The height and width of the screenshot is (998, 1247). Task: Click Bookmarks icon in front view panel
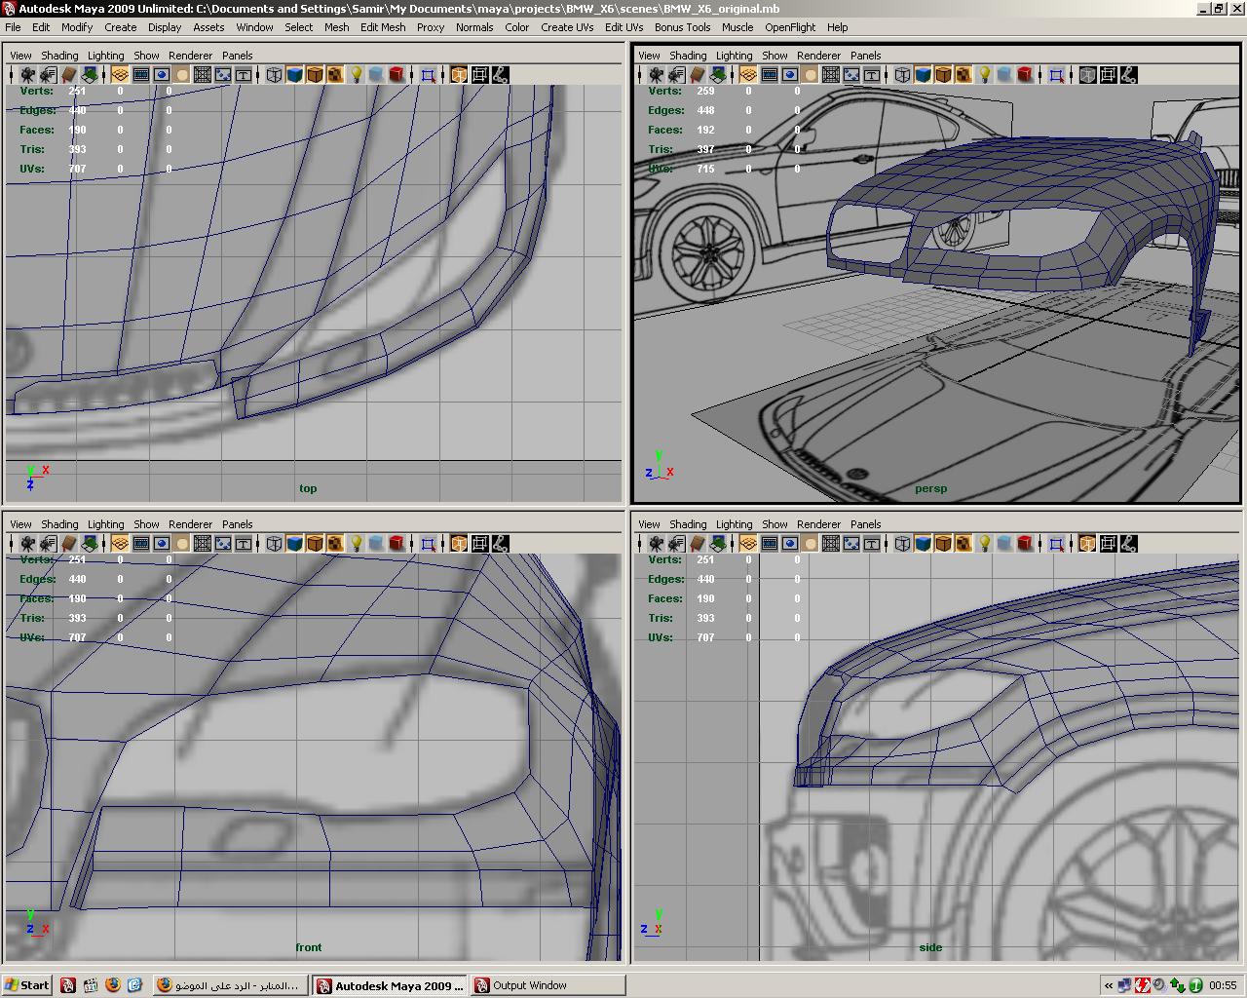(x=69, y=544)
